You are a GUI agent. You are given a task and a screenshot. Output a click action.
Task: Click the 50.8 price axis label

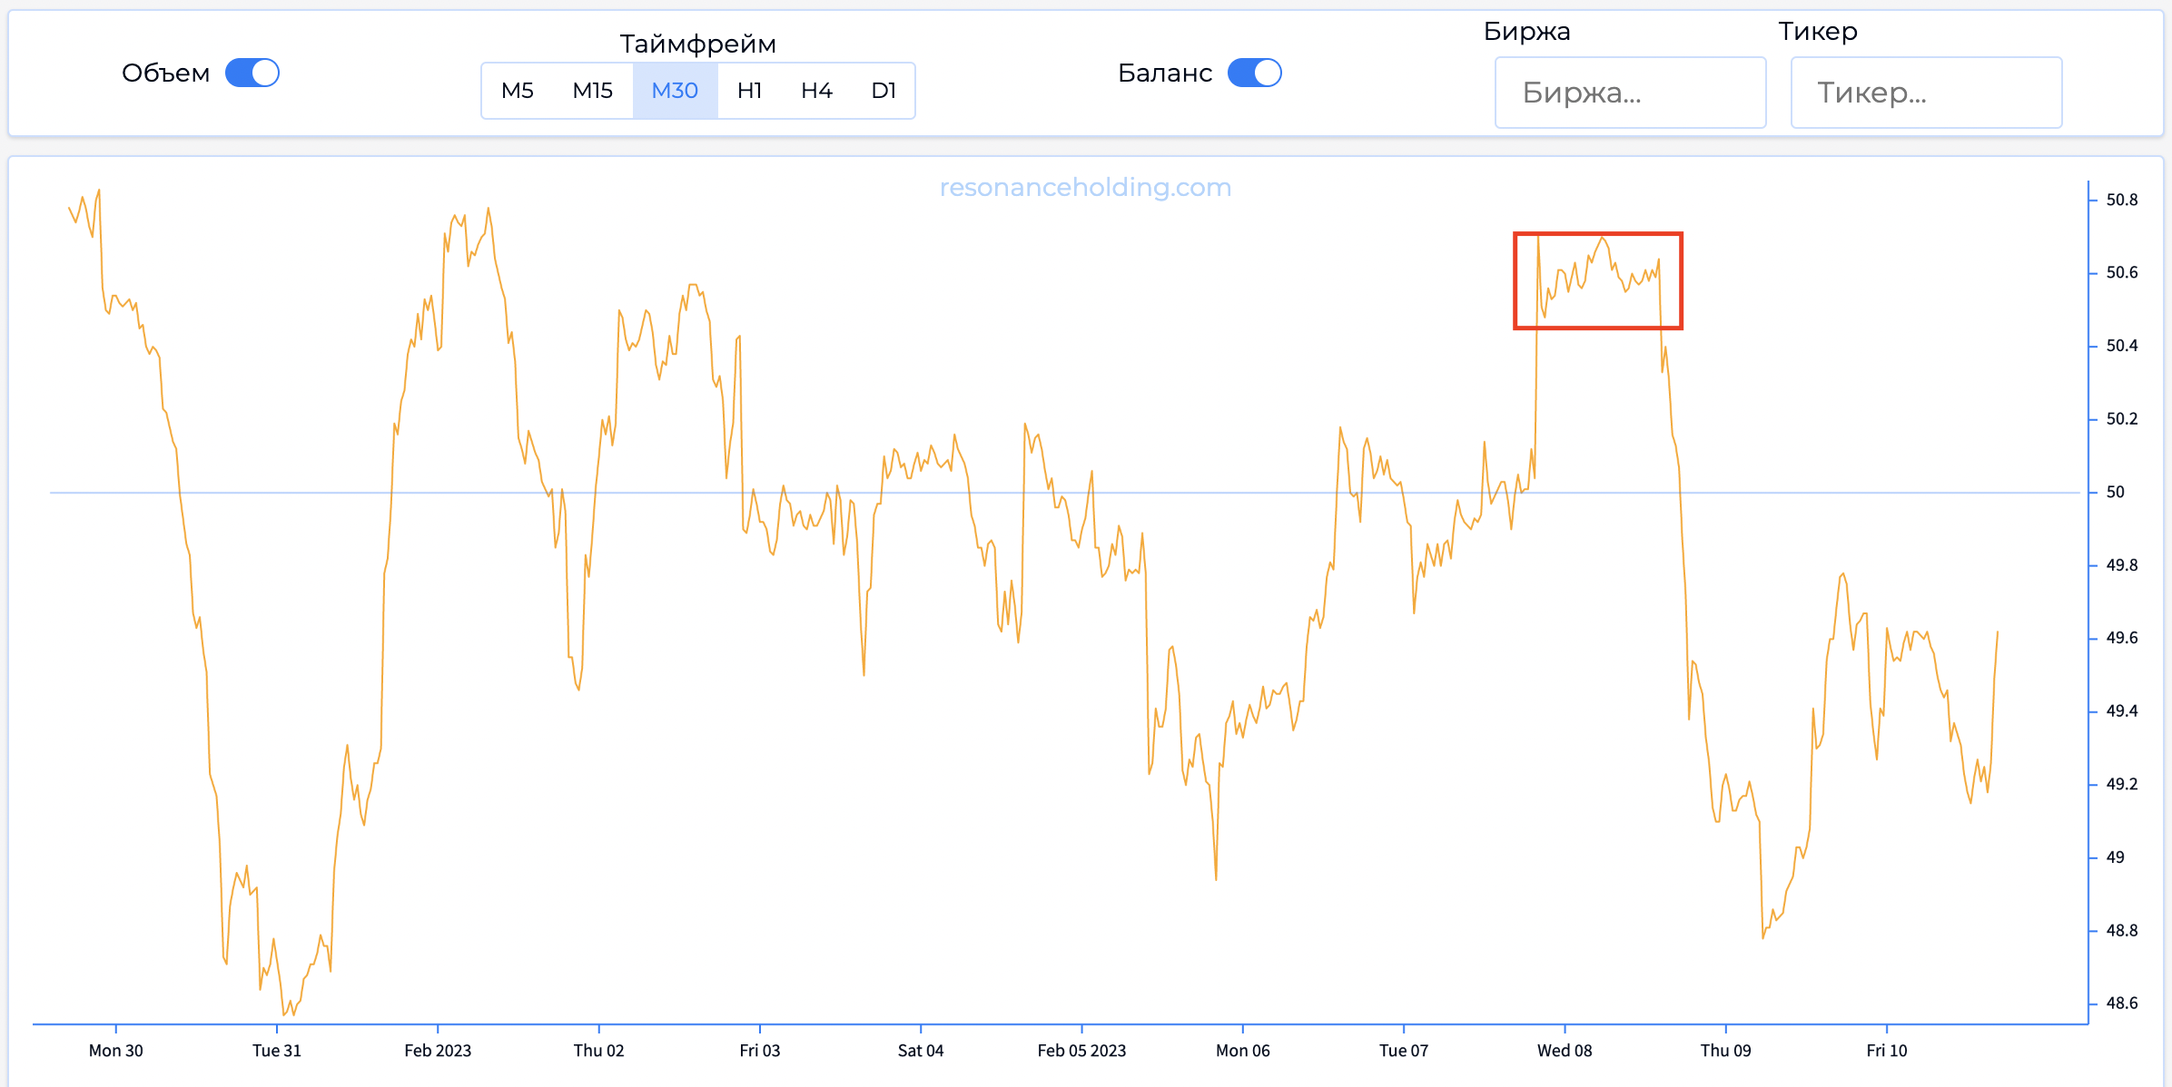click(x=2121, y=200)
